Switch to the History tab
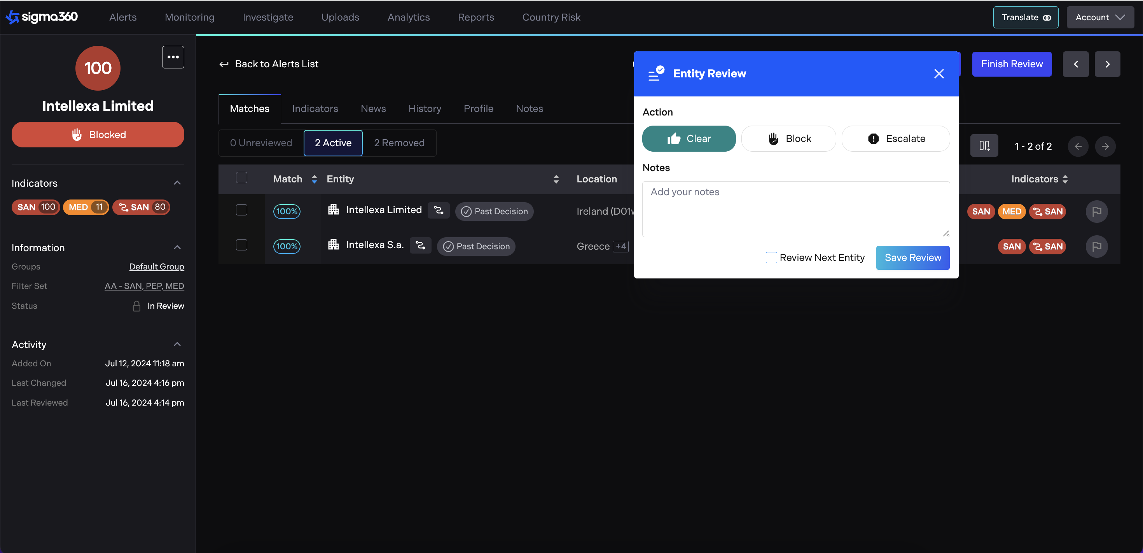Screen dimensions: 1143x553 click(x=424, y=109)
